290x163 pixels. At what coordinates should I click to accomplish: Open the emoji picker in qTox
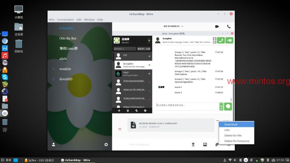tap(221, 104)
